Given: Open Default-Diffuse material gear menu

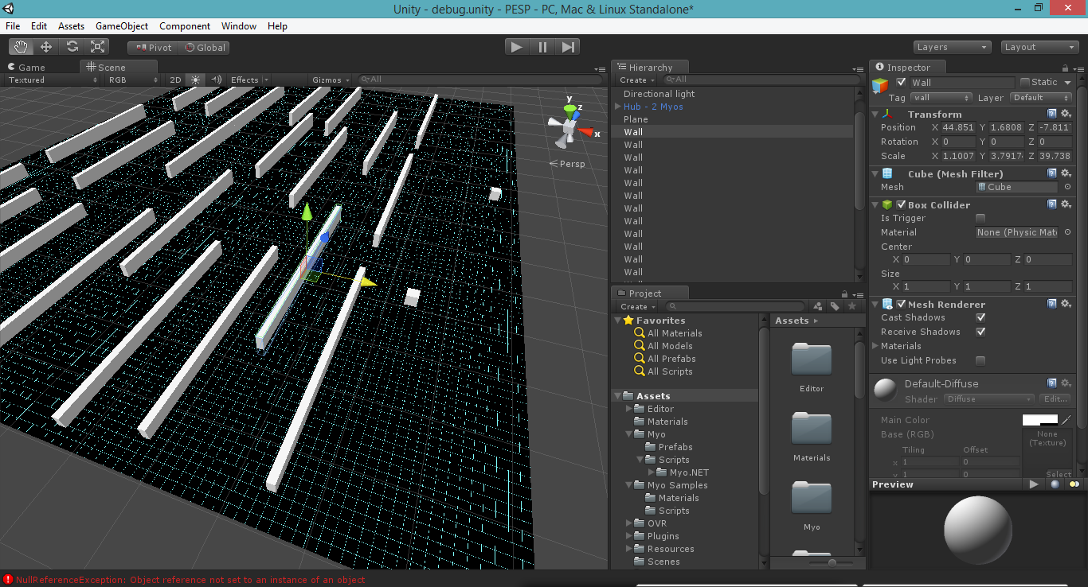Looking at the screenshot, I should point(1066,383).
